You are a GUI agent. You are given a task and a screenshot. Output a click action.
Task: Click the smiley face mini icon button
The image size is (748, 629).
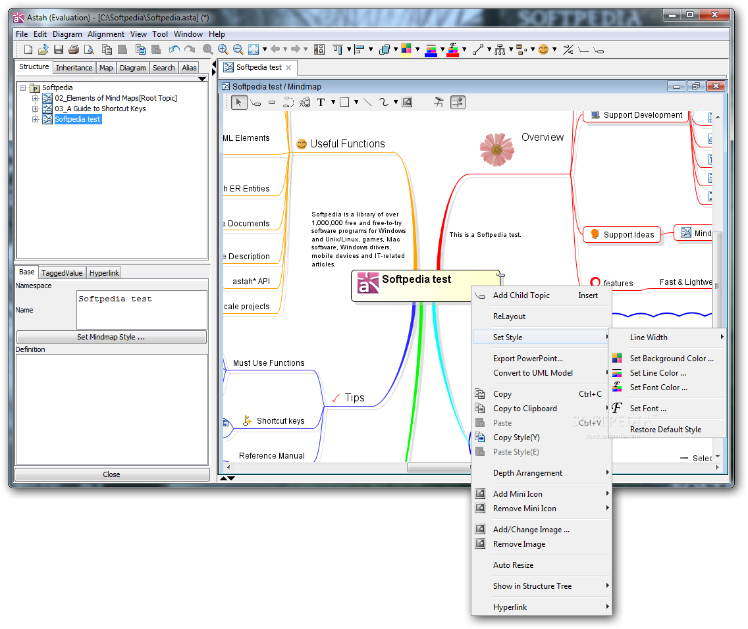point(543,49)
